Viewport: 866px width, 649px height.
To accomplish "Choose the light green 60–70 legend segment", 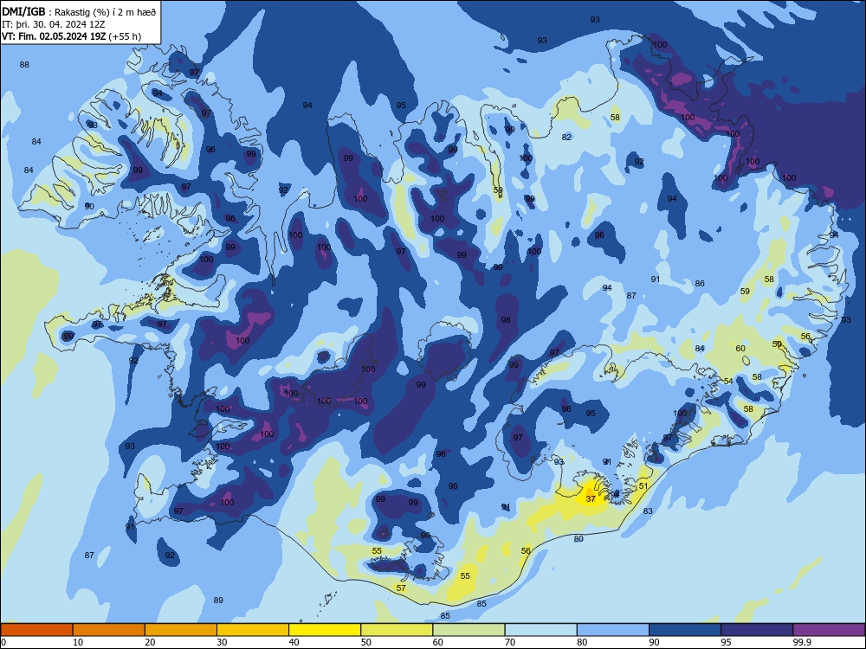I will 469,630.
